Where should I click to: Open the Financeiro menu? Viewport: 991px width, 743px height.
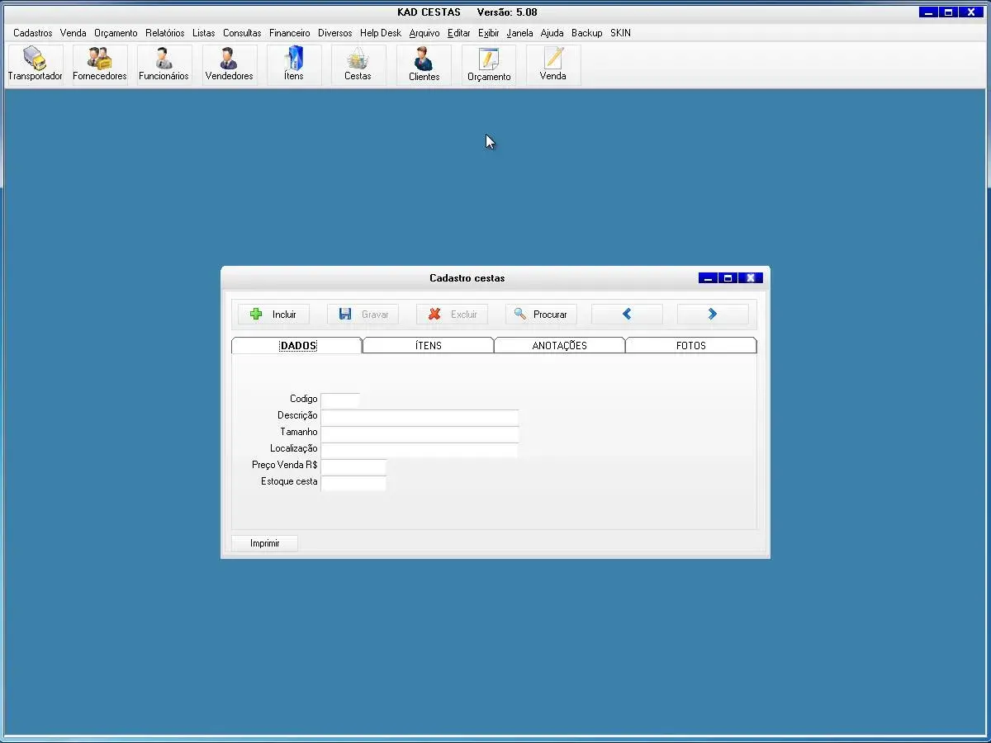point(289,33)
